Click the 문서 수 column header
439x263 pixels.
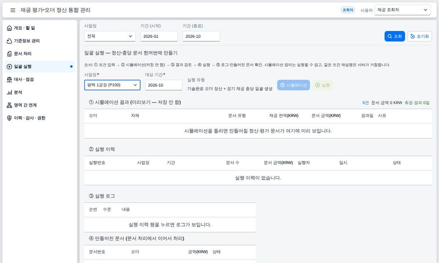click(232, 163)
